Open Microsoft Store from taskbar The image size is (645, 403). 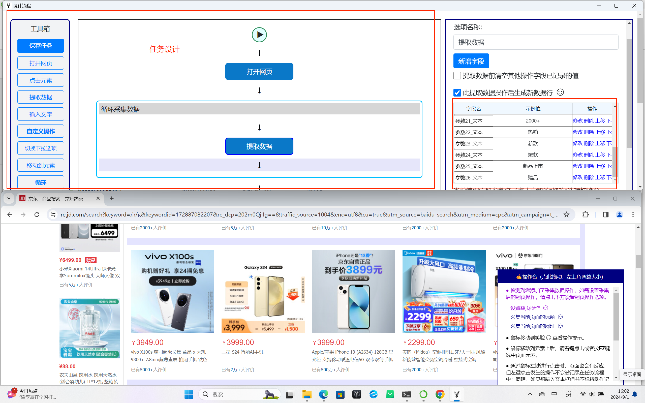[x=340, y=394]
